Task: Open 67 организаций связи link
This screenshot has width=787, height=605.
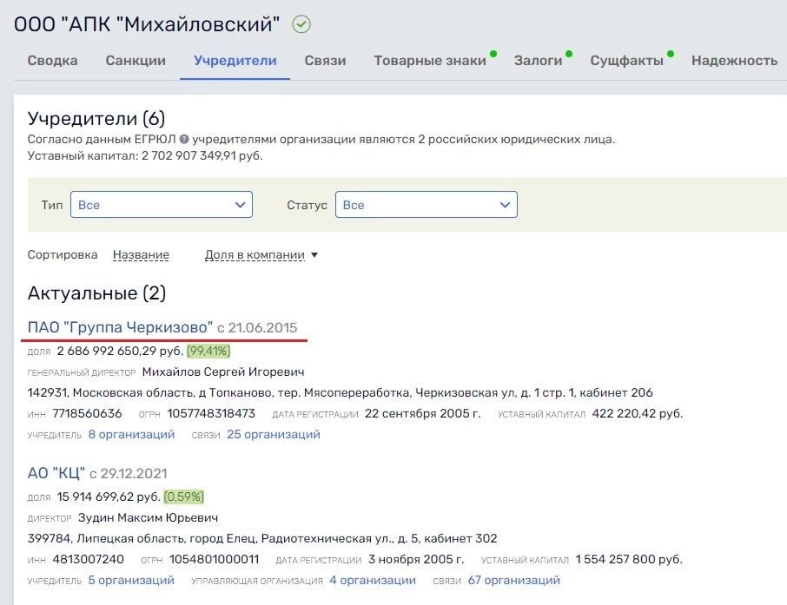Action: click(514, 581)
